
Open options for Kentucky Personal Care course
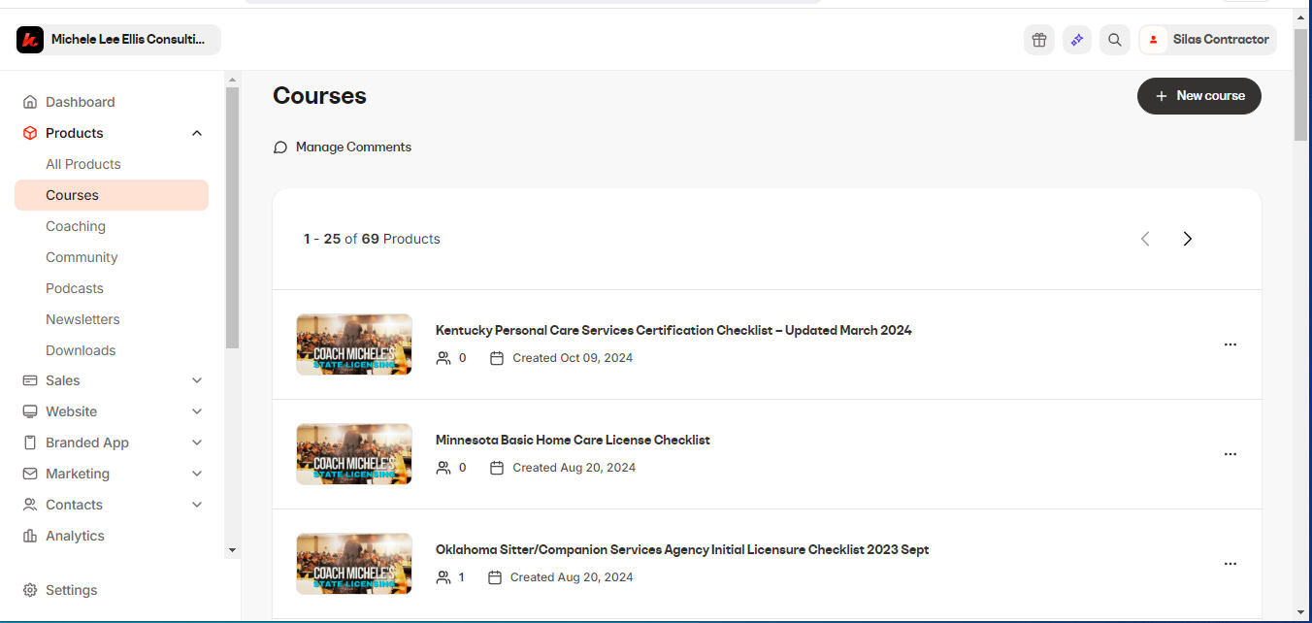click(x=1230, y=344)
